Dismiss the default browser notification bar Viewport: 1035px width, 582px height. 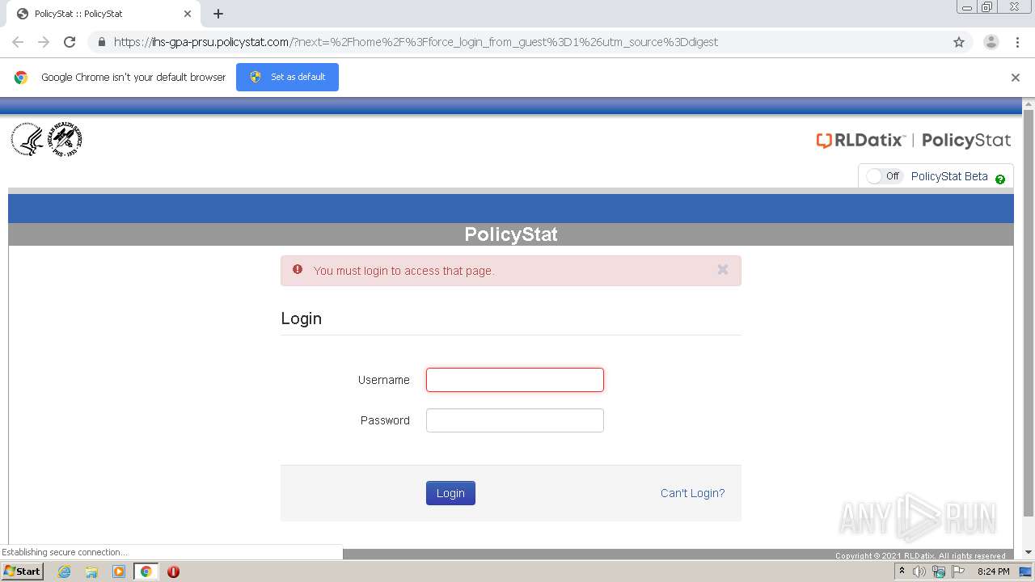[1016, 78]
